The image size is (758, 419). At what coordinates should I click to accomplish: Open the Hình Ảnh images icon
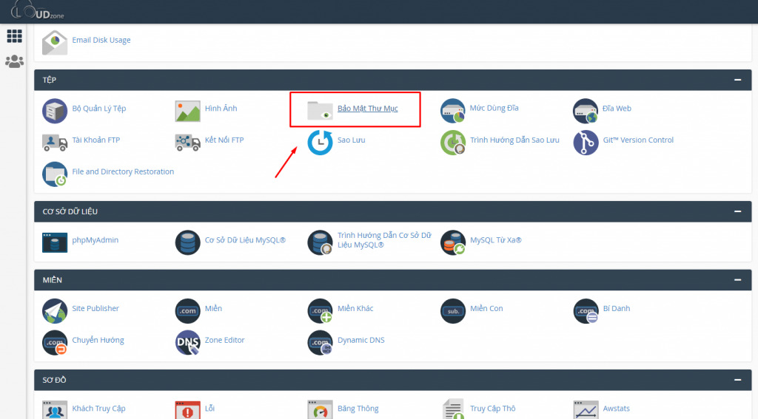click(187, 111)
